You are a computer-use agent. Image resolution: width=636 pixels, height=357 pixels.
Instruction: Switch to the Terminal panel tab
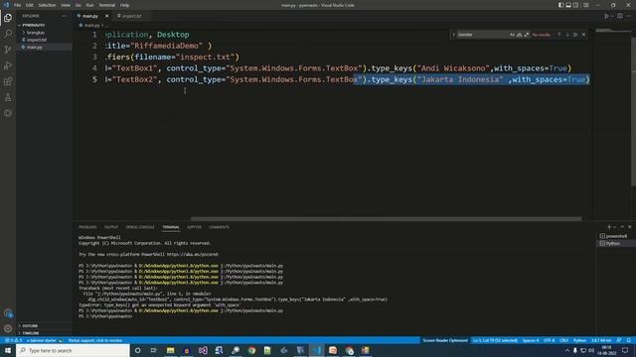171,227
